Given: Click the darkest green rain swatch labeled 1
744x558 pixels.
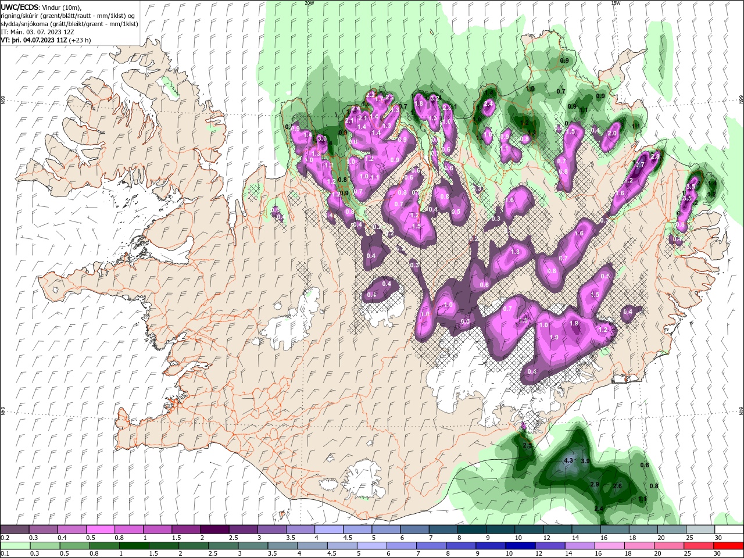Looking at the screenshot, I should pyautogui.click(x=134, y=546).
